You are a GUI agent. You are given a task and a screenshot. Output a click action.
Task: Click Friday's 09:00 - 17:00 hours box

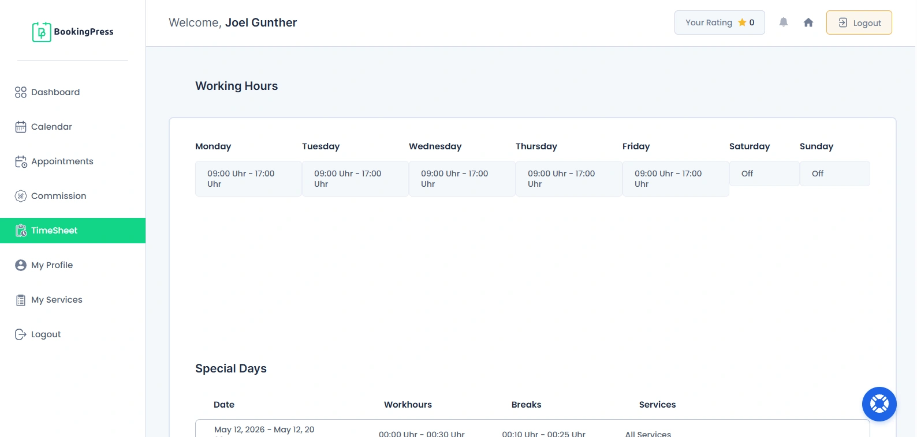coord(676,179)
